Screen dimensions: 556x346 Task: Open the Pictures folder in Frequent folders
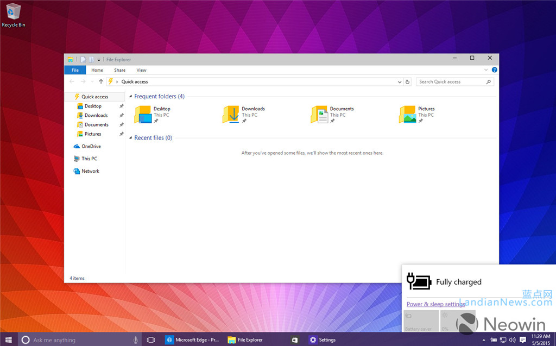407,114
